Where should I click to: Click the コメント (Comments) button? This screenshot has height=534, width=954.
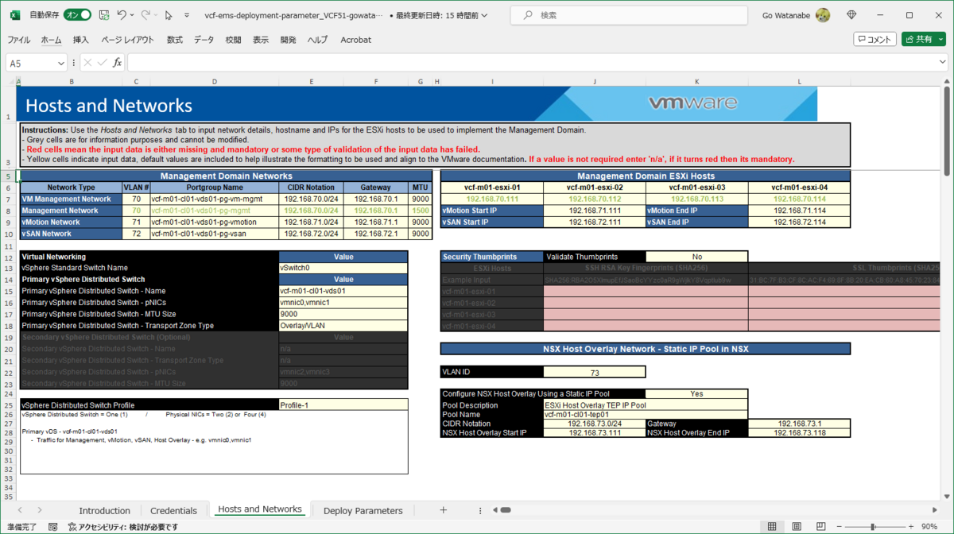click(874, 39)
